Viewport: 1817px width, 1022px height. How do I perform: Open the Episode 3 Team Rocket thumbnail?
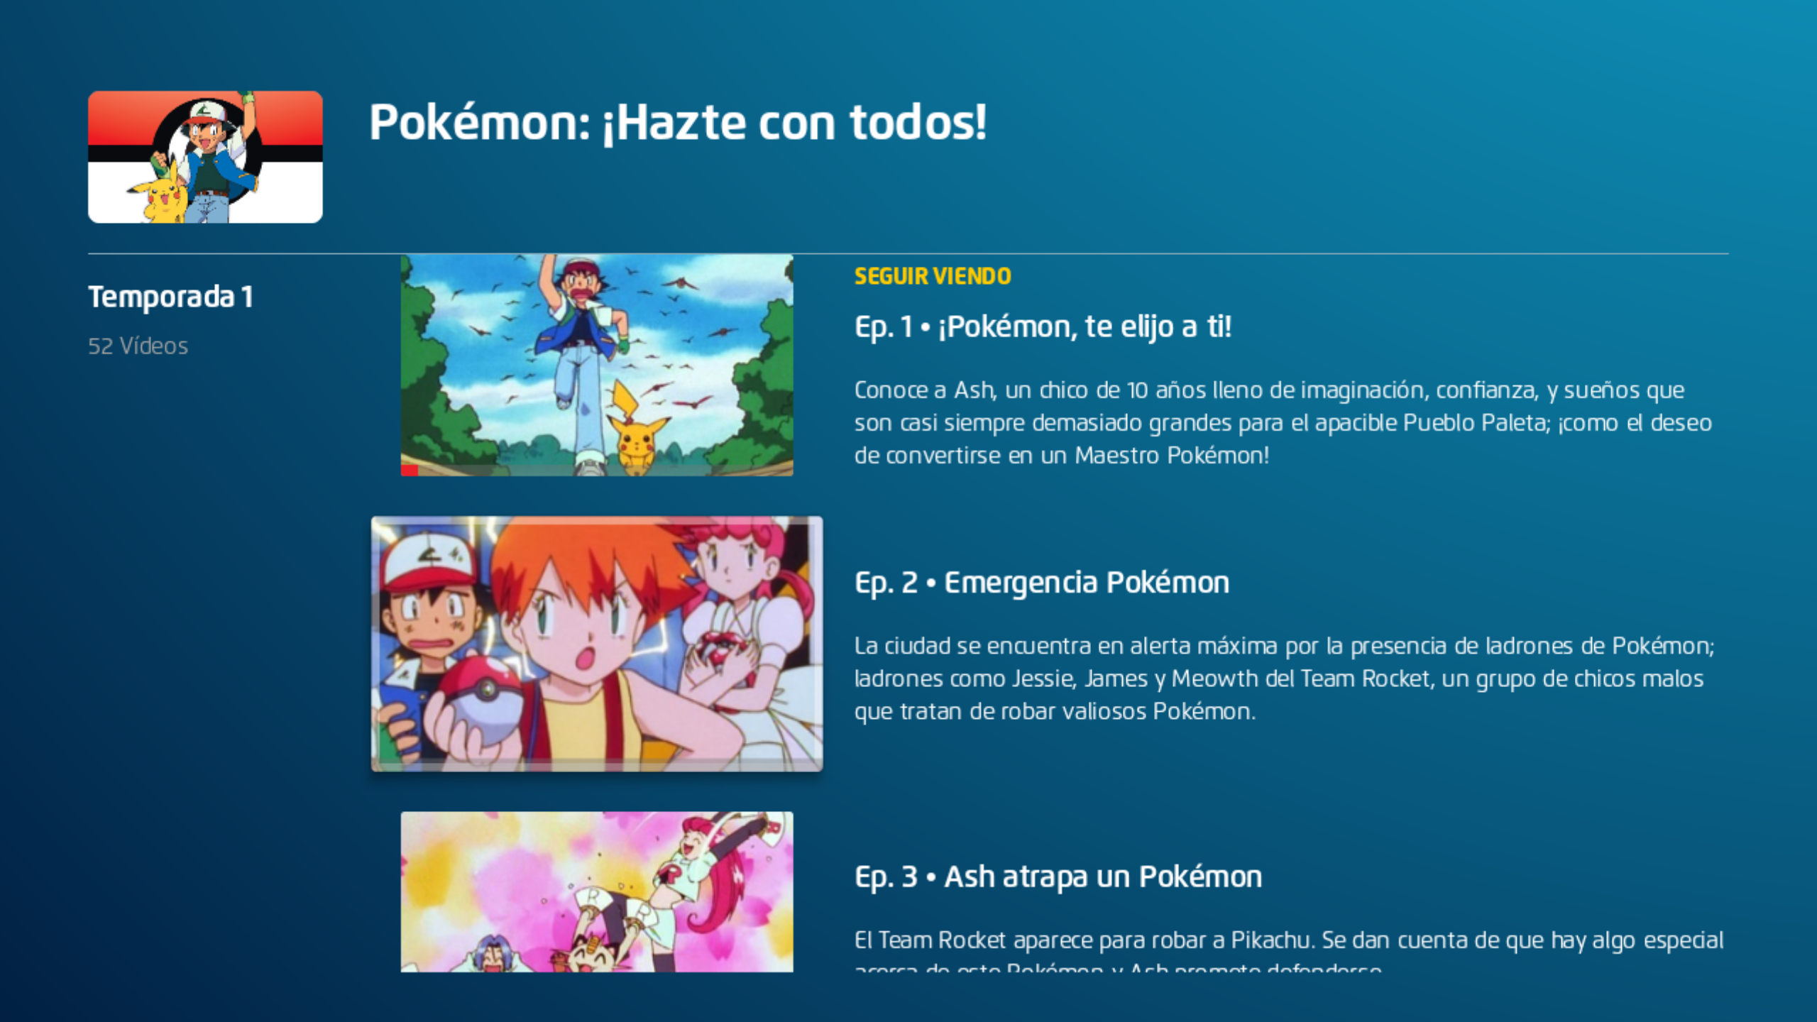point(597,892)
